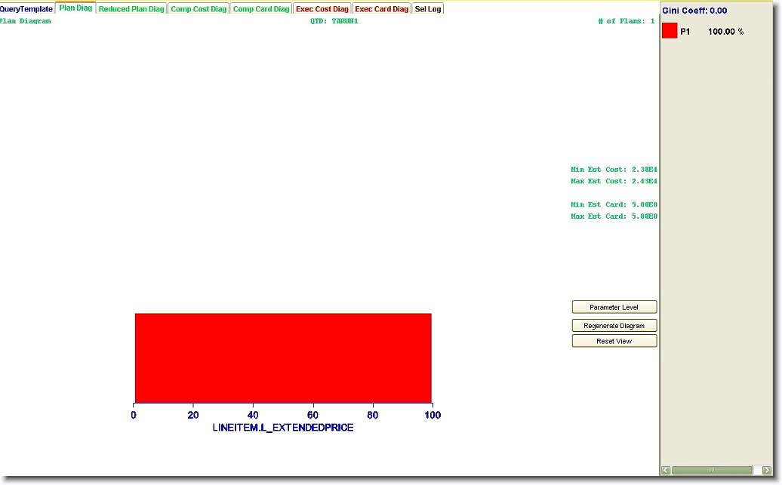Show the Comp Card Diag tab
This screenshot has height=485, width=782.
click(261, 9)
